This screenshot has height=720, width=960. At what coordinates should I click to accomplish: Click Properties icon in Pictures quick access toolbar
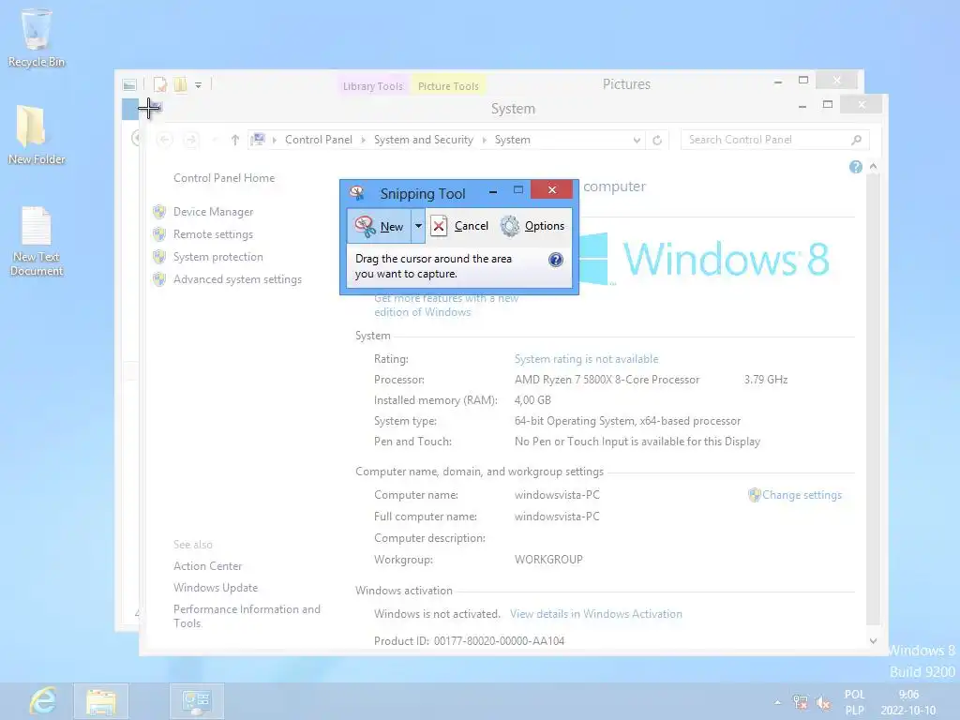(160, 84)
